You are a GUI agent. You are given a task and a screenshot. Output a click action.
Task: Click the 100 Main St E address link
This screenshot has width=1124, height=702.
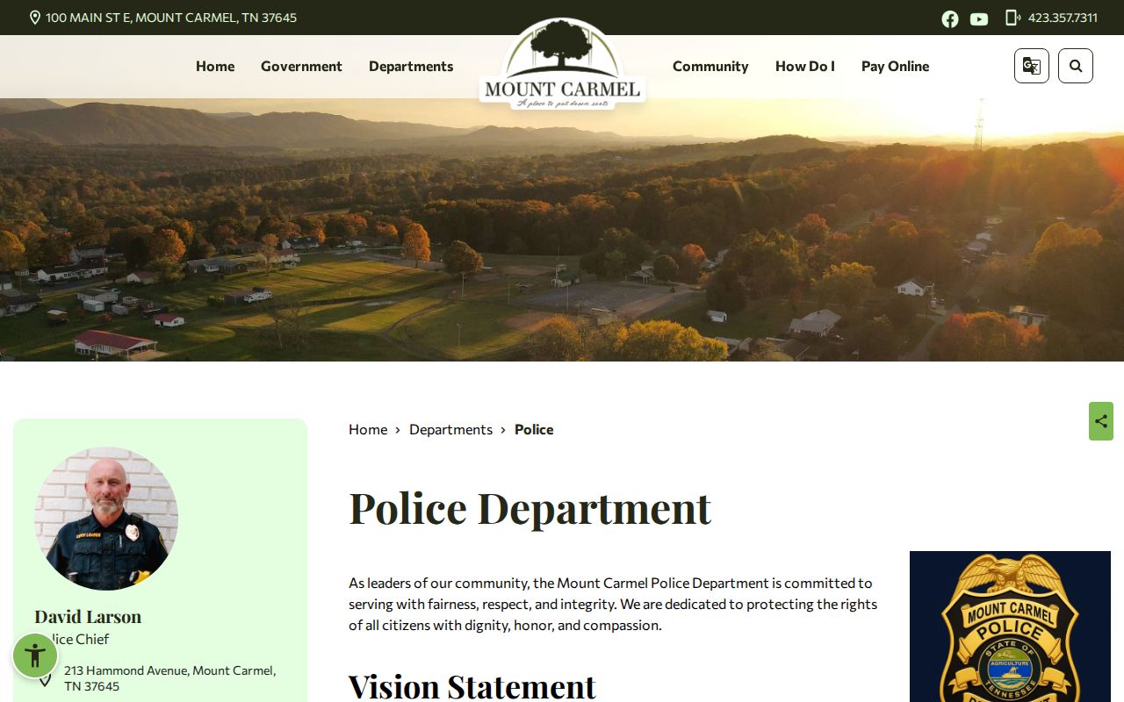[x=171, y=18]
